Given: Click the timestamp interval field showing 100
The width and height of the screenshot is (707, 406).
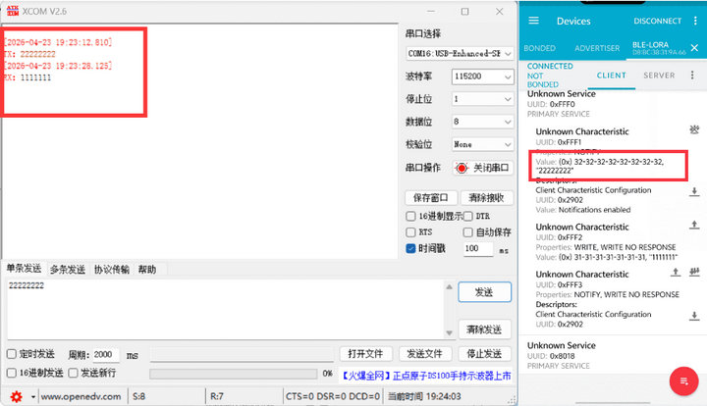Looking at the screenshot, I should click(478, 248).
